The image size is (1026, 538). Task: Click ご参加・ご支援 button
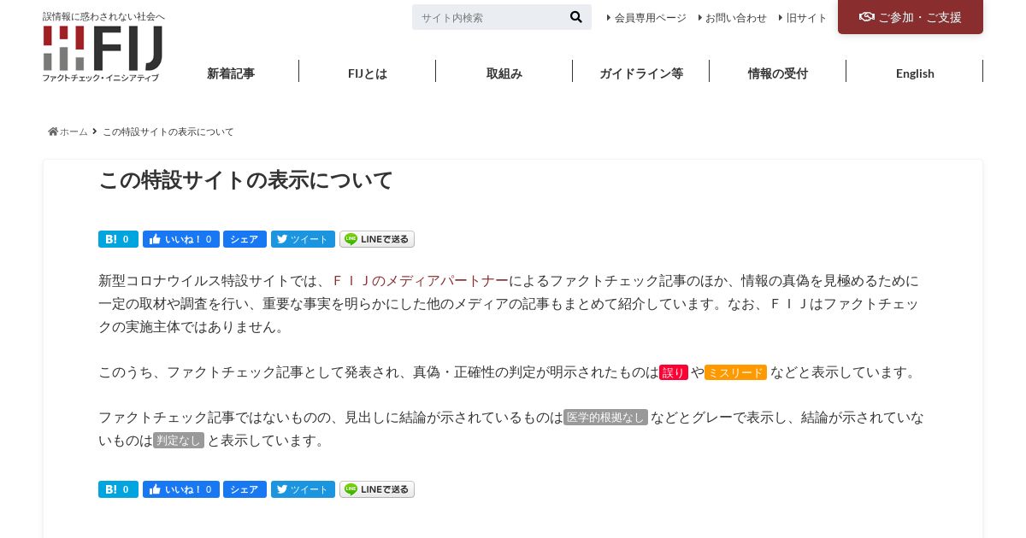pyautogui.click(x=911, y=17)
